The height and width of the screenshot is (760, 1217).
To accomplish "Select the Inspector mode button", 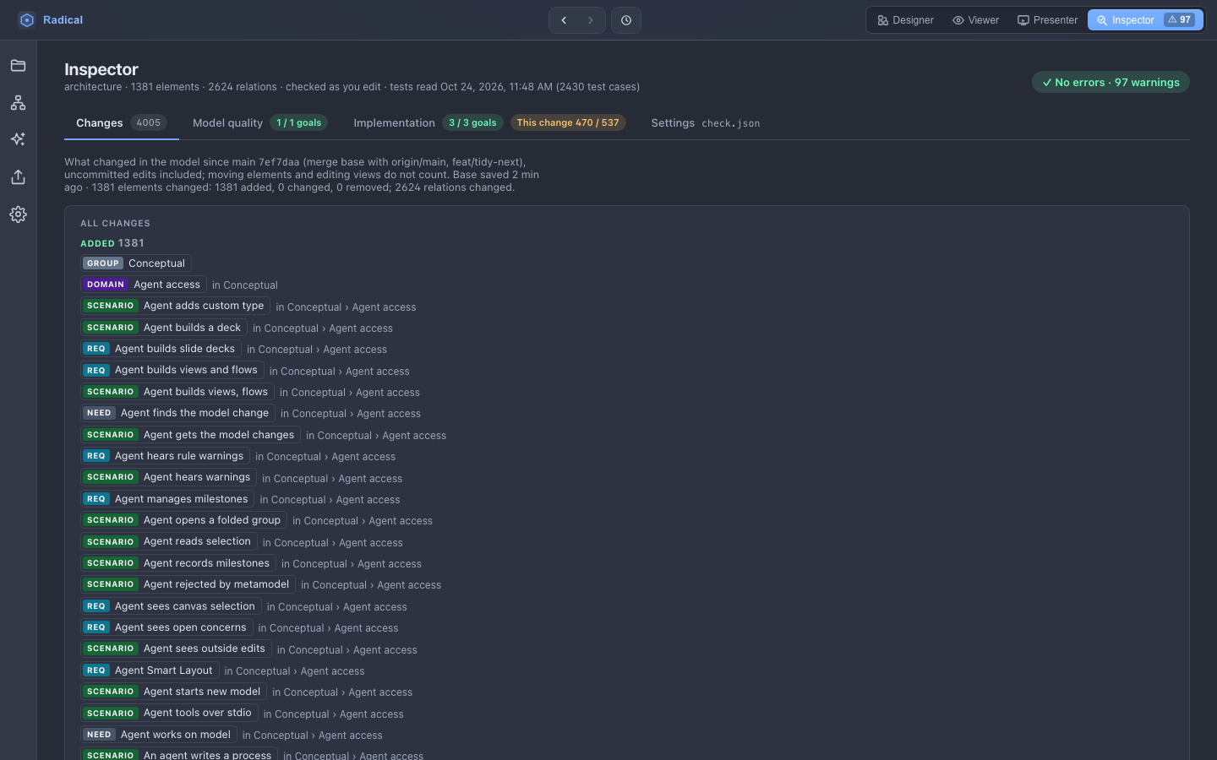I will 1145,20.
